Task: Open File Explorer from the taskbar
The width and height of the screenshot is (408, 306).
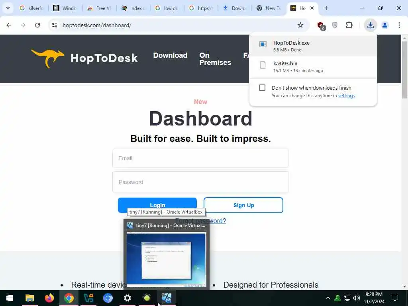Action: pyautogui.click(x=29, y=298)
